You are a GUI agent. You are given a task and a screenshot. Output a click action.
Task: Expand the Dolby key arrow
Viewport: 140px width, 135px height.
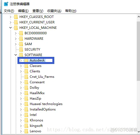coord(21,88)
